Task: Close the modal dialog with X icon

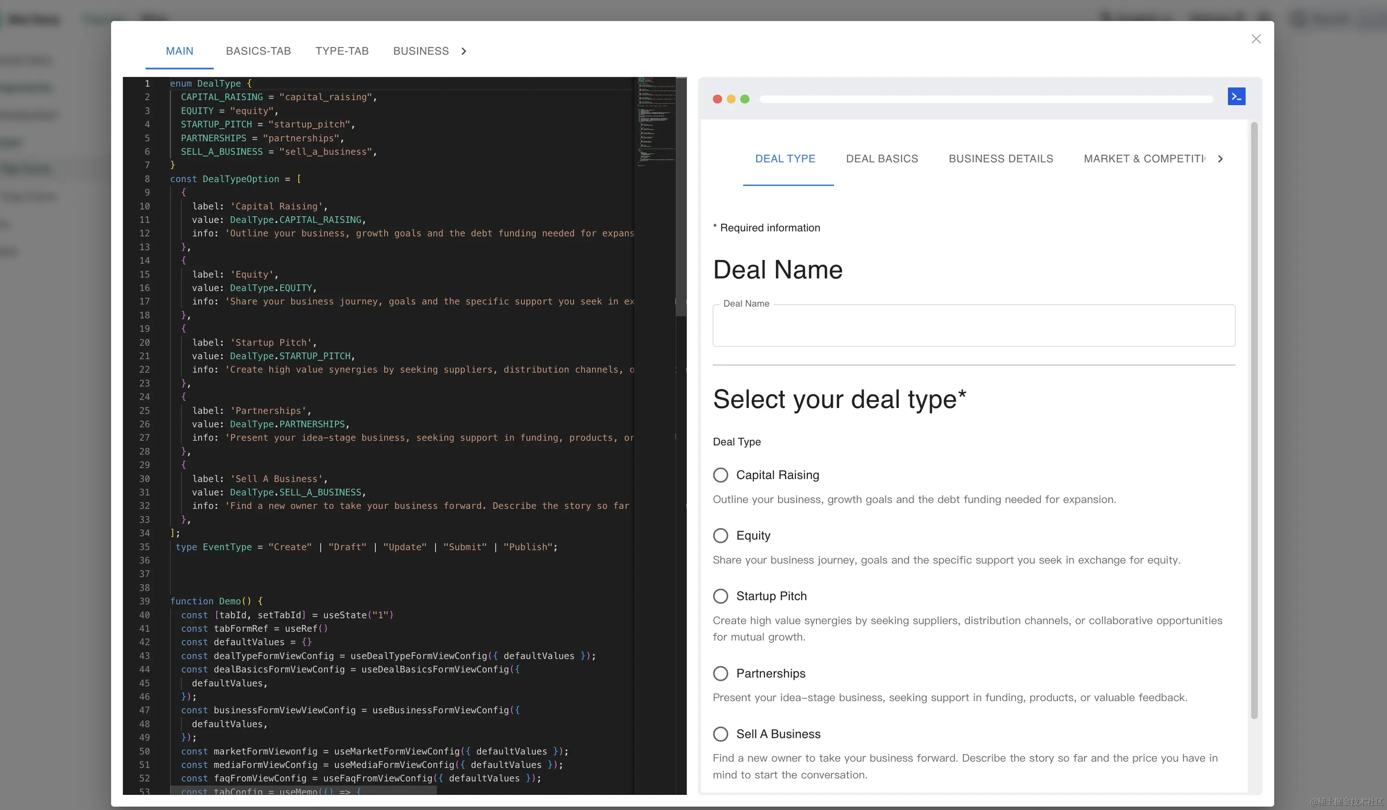Action: point(1255,39)
